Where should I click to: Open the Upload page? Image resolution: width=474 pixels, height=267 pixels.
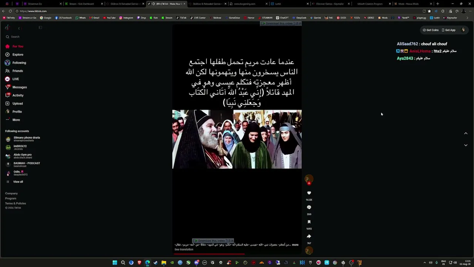click(x=14, y=103)
